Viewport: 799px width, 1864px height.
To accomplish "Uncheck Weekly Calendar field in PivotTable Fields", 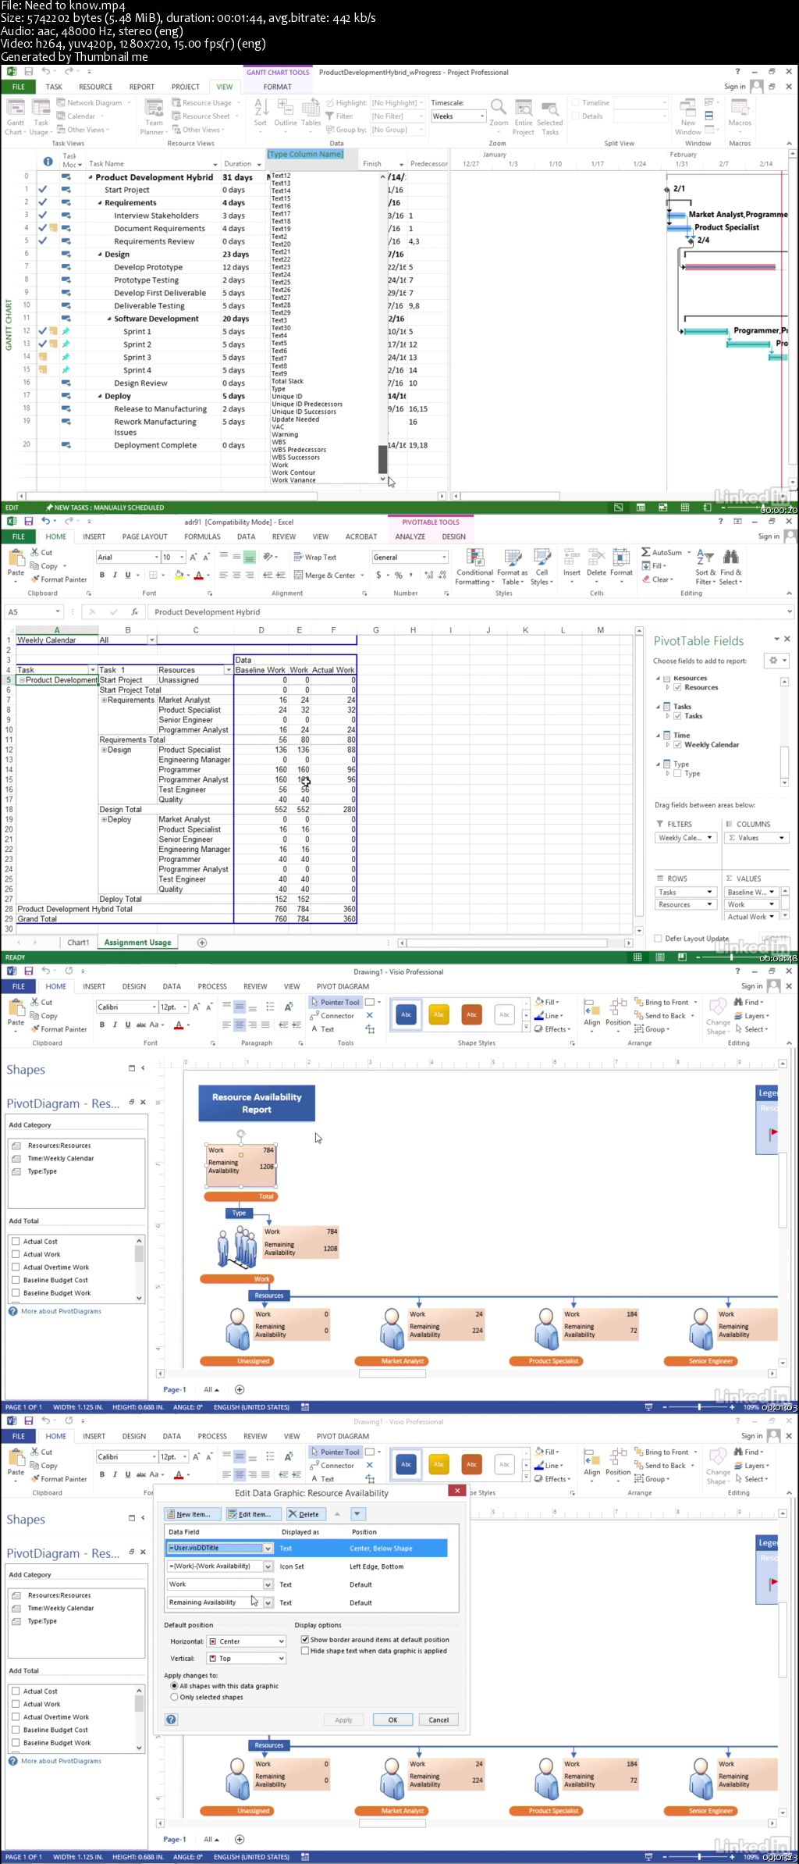I will click(x=677, y=744).
